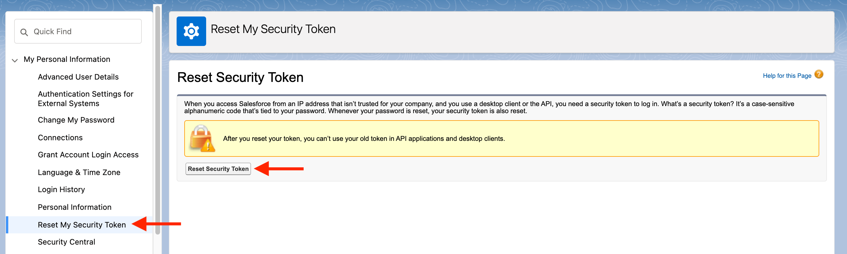The height and width of the screenshot is (254, 847).
Task: Click the padlock warning icon
Action: tap(202, 138)
